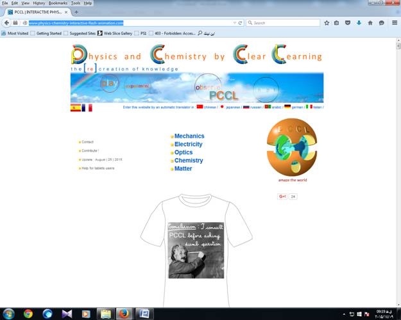The height and width of the screenshot is (320, 401).
Task: Open Windows Start button
Action: pyautogui.click(x=8, y=314)
